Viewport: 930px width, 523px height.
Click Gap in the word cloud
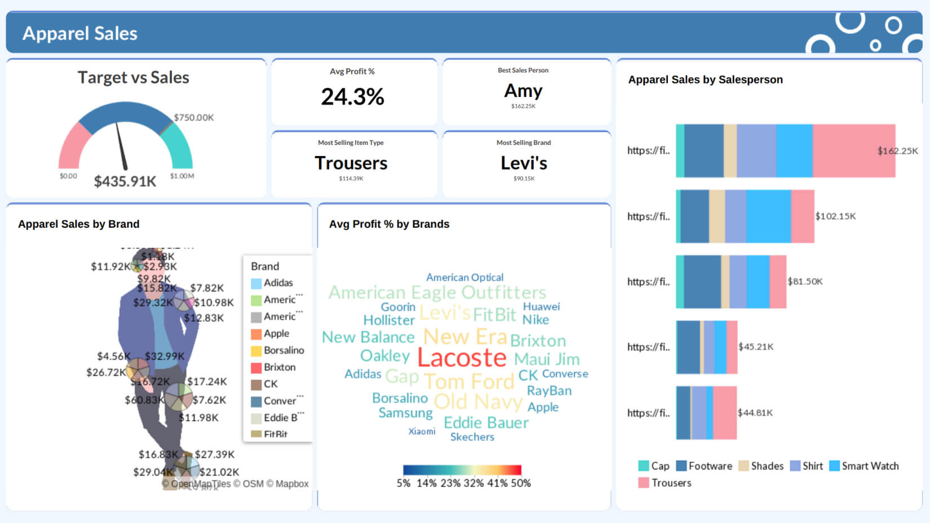click(x=402, y=376)
